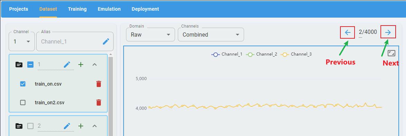Open the Channels Combined dropdown
406x136 pixels.
[x=211, y=35]
